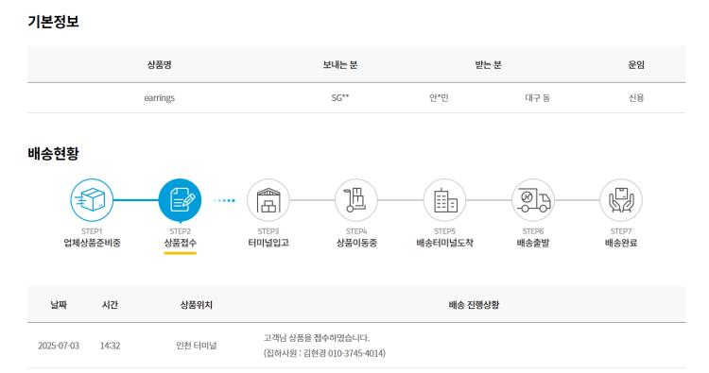This screenshot has width=709, height=373.
Task: Click the 날짜 column header
Action: (x=59, y=305)
